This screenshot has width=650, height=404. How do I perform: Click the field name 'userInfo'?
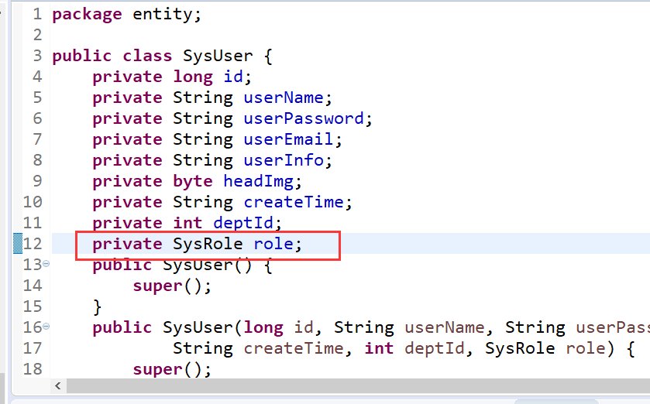(x=283, y=160)
